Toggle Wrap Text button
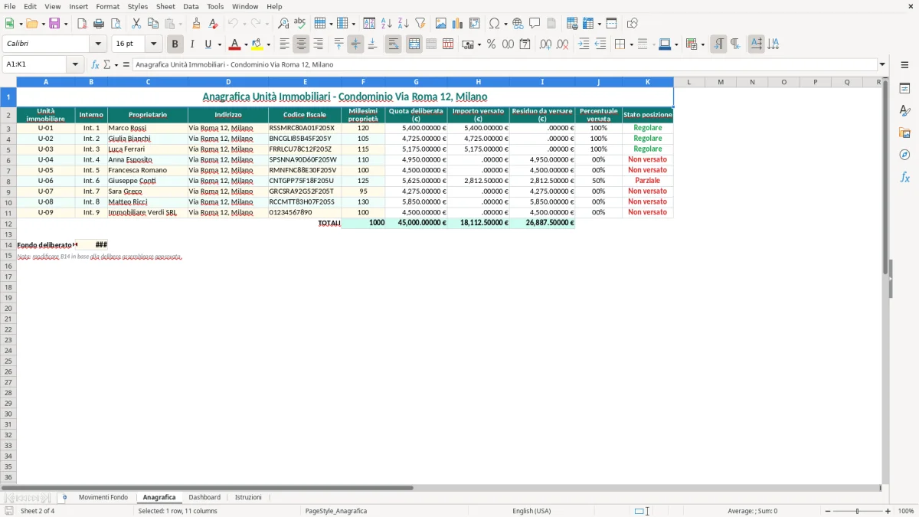 pos(394,44)
